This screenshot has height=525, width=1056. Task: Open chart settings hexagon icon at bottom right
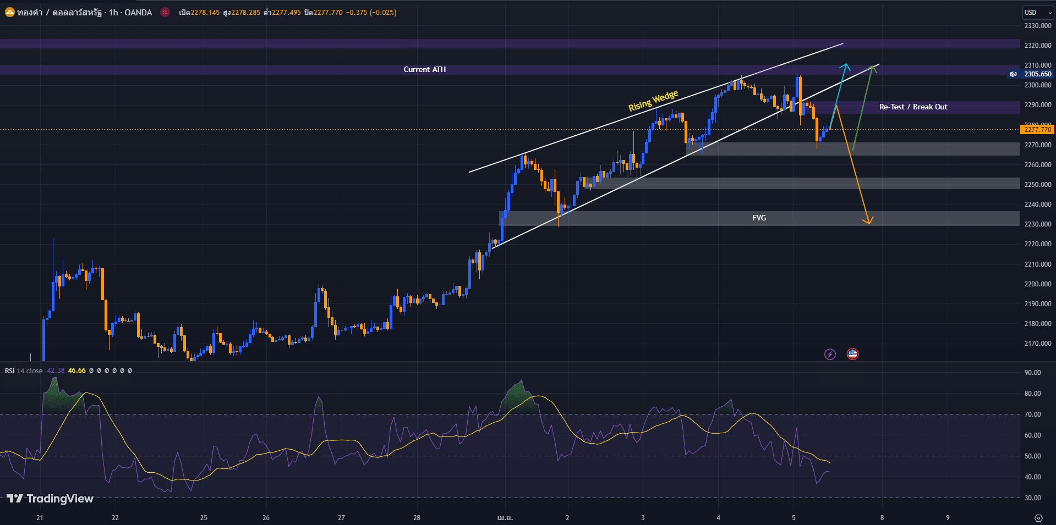1038,518
